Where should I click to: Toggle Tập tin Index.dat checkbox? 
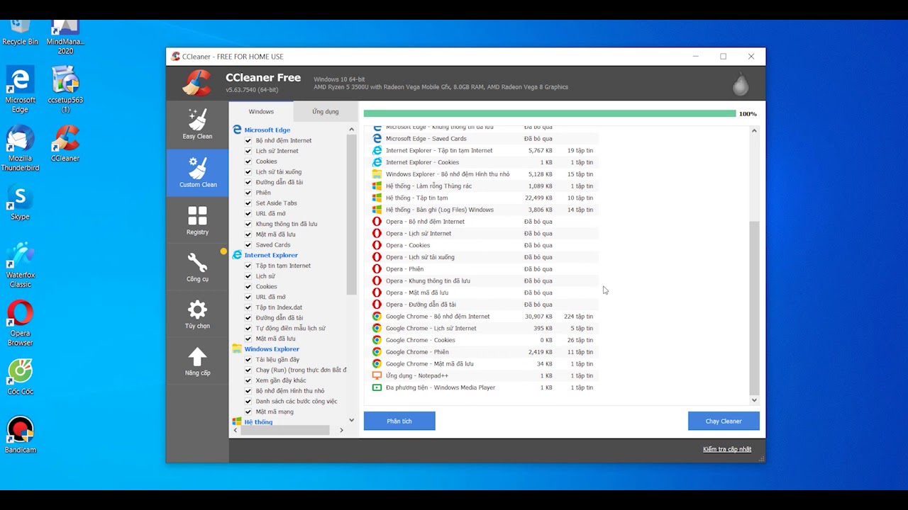point(248,307)
